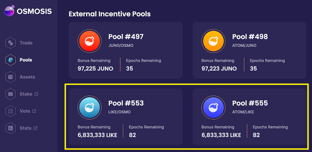Open external link icon next to Vote
Viewport: 312px width, 152px height.
coord(34,111)
